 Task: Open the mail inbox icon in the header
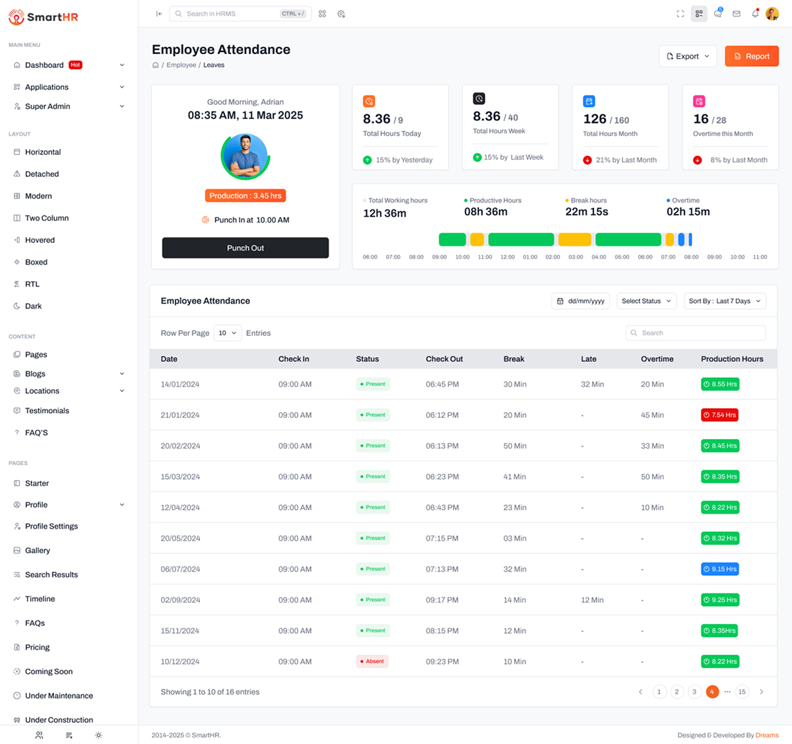click(736, 13)
